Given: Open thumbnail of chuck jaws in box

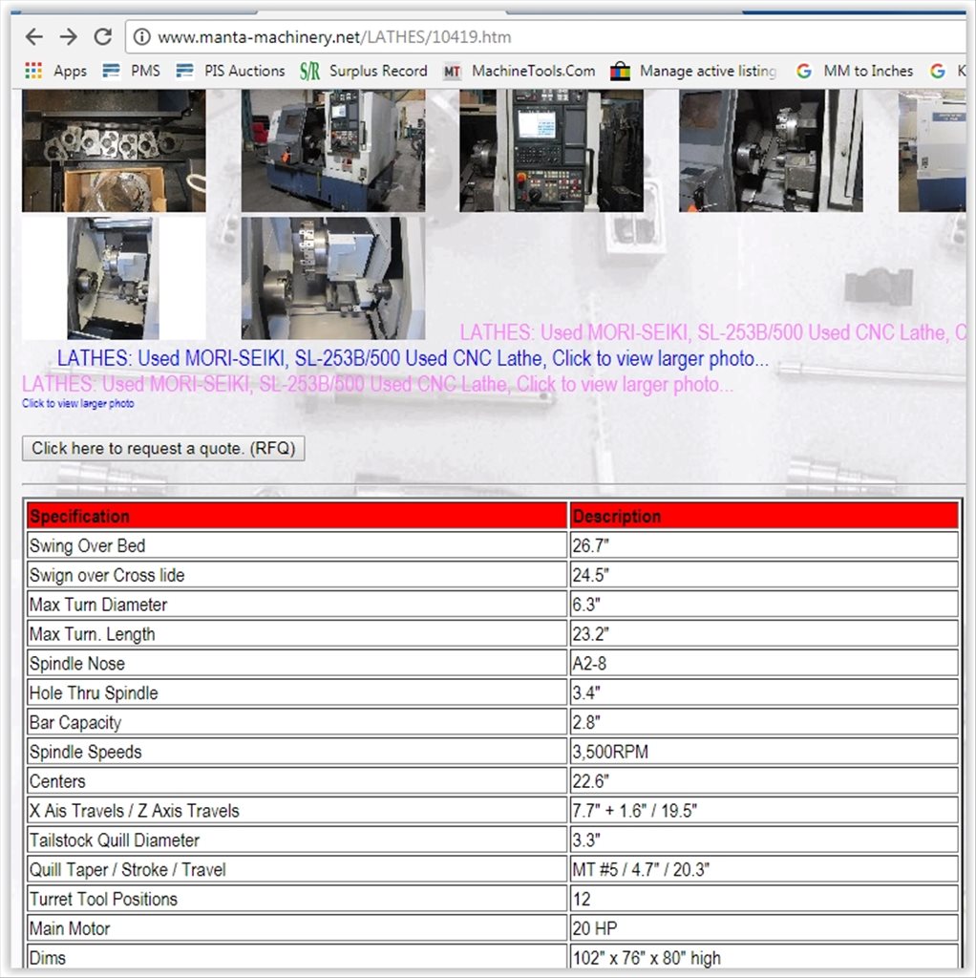Looking at the screenshot, I should pyautogui.click(x=114, y=151).
